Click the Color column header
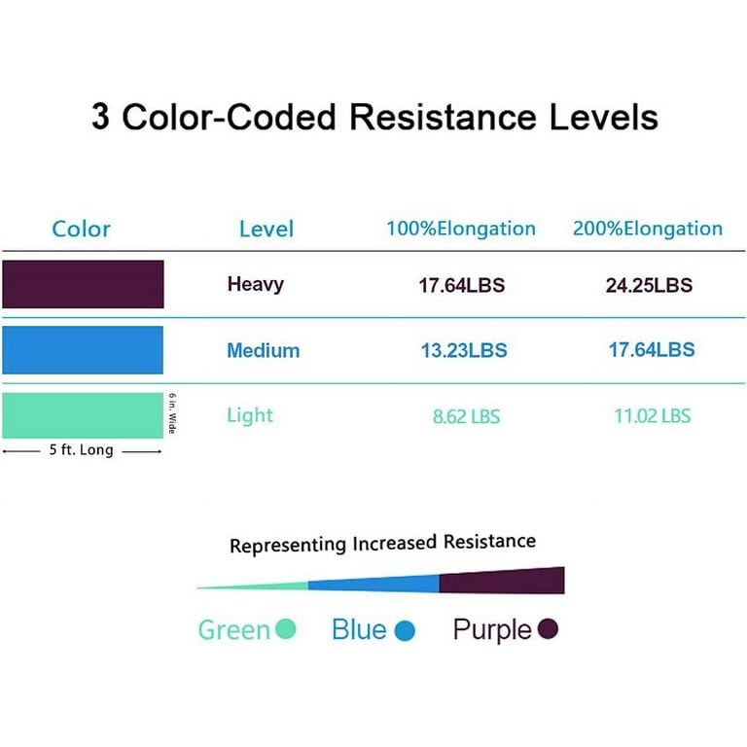 pos(81,230)
